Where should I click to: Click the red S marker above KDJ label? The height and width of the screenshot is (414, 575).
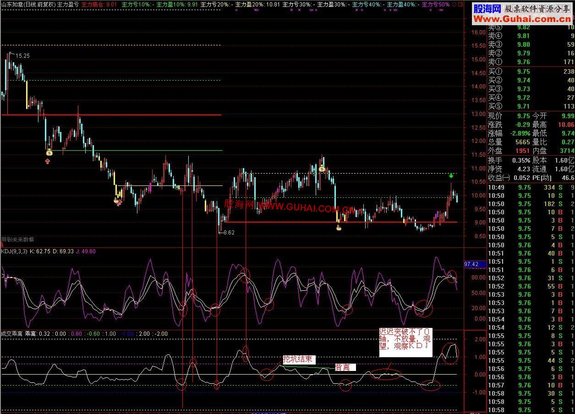coord(2,245)
